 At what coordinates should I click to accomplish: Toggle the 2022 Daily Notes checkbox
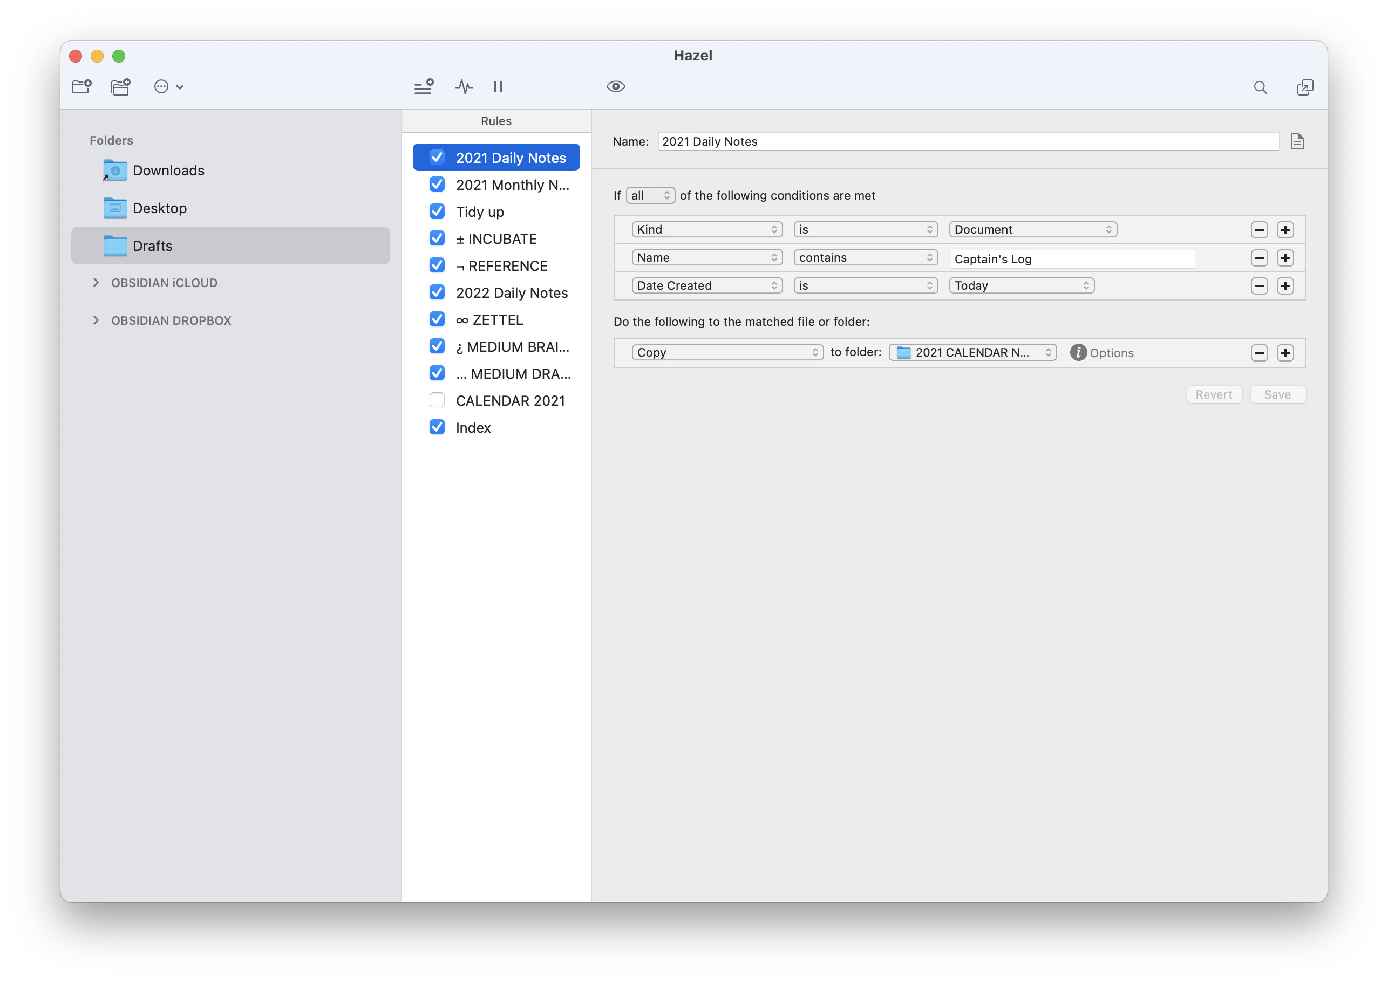tap(437, 292)
